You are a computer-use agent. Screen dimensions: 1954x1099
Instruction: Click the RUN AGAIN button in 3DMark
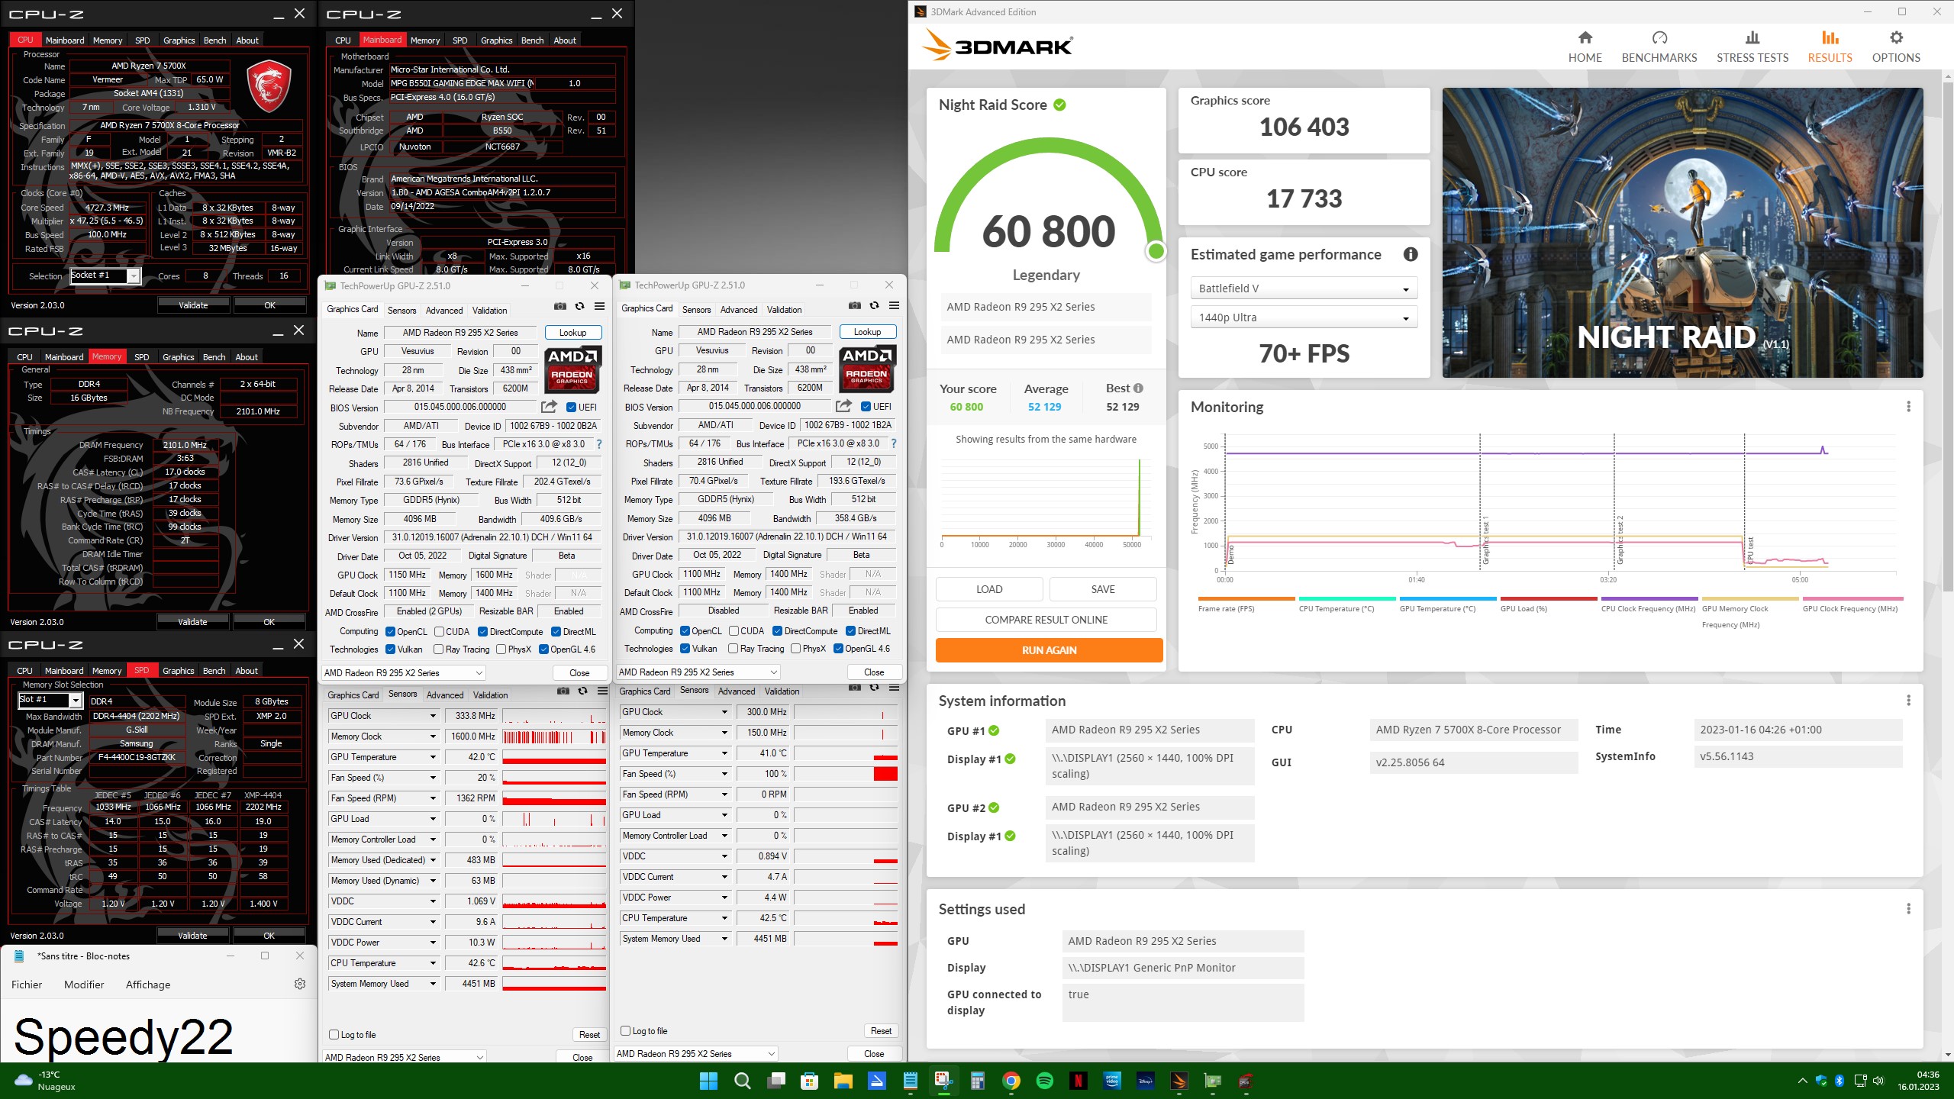1049,650
